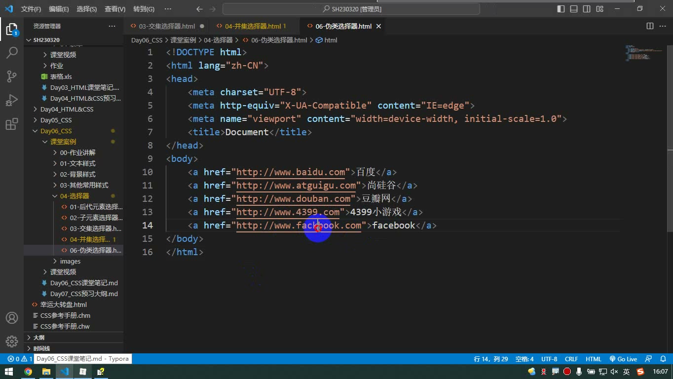The height and width of the screenshot is (379, 673).
Task: Click the HTML language mode indicator
Action: (594, 359)
